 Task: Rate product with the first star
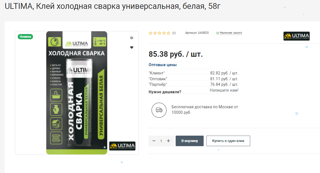coord(150,33)
